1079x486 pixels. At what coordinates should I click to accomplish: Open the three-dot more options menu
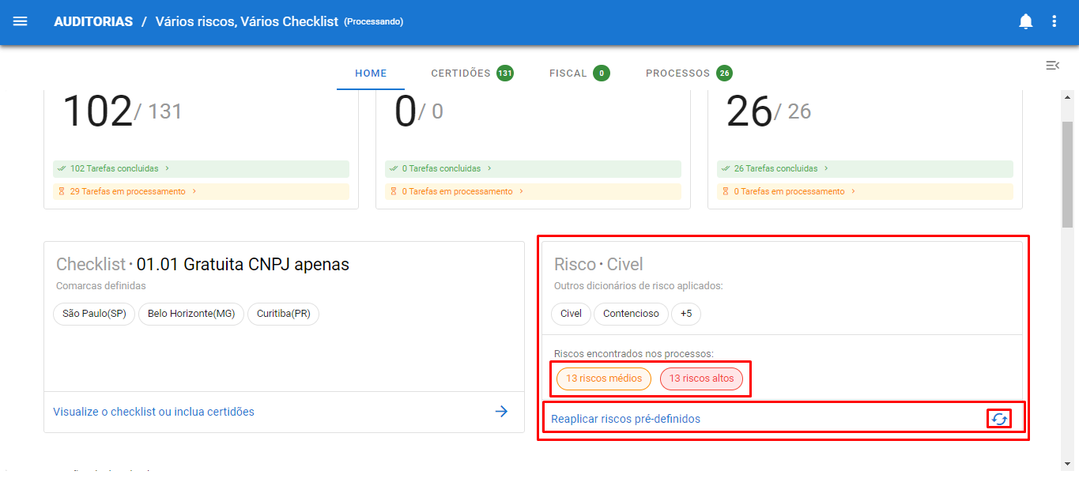(x=1054, y=21)
